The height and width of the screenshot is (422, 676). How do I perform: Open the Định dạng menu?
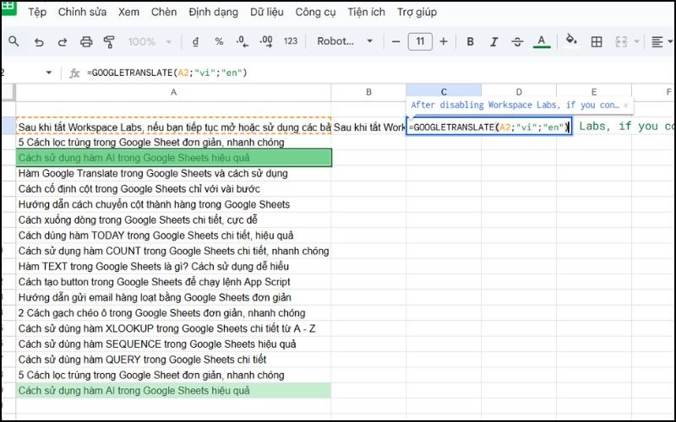(x=214, y=12)
